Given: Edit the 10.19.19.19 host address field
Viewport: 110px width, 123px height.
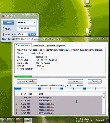Looking at the screenshot, I should coord(26,29).
